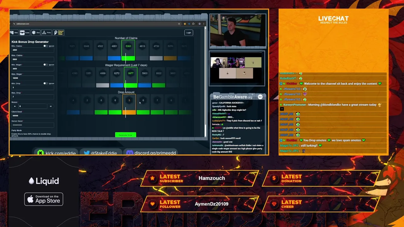404x227 pixels.
Task: Click the browser bookmark star icon
Action: point(179,24)
